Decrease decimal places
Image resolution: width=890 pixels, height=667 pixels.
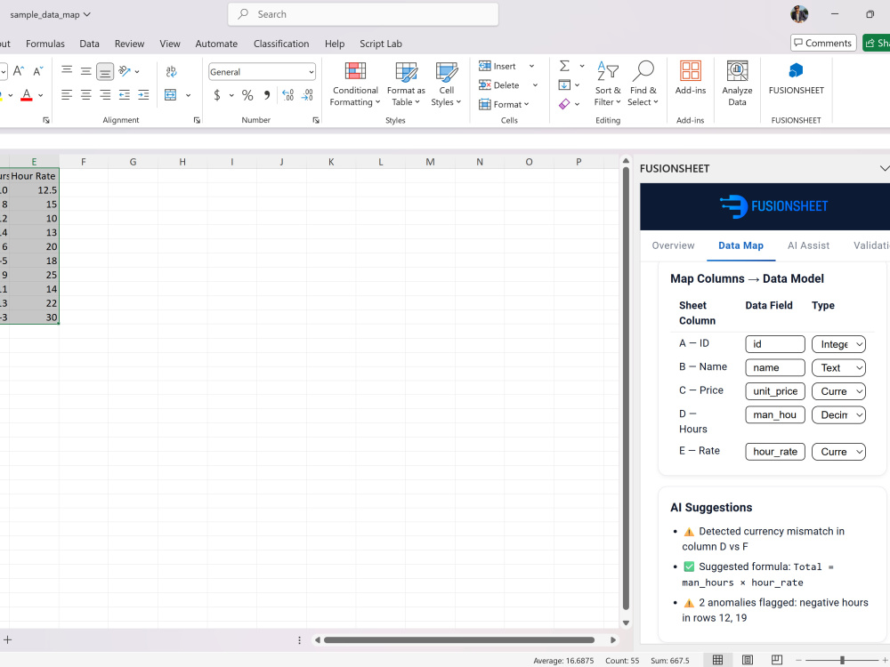tap(307, 95)
